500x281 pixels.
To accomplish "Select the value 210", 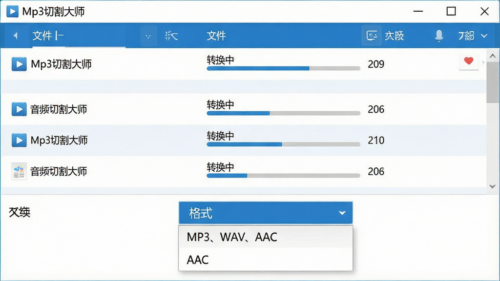I will coord(376,140).
